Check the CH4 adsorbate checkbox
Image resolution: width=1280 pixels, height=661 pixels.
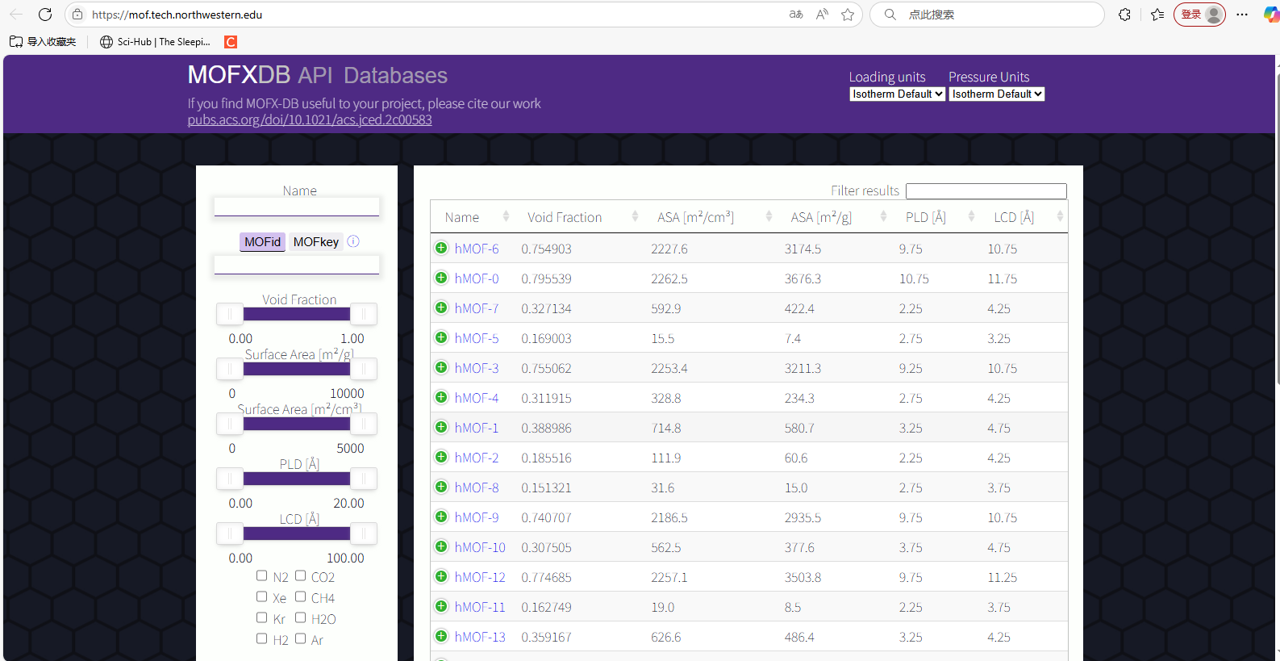pos(300,596)
